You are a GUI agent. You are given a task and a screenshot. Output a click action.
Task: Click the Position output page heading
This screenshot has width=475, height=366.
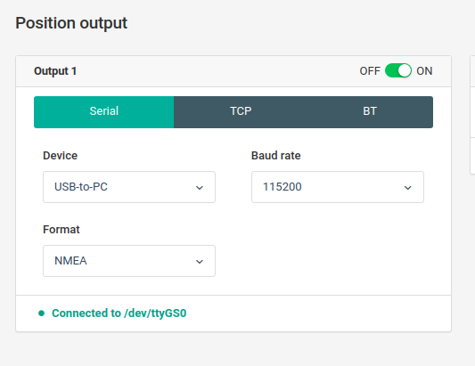[71, 23]
